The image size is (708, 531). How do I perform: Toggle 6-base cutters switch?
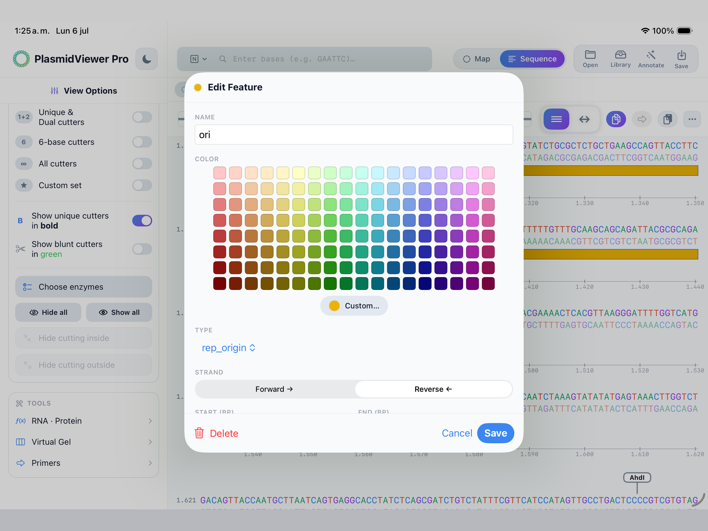[142, 142]
